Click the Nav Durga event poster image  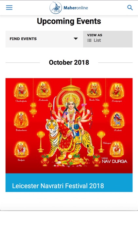click(69, 126)
